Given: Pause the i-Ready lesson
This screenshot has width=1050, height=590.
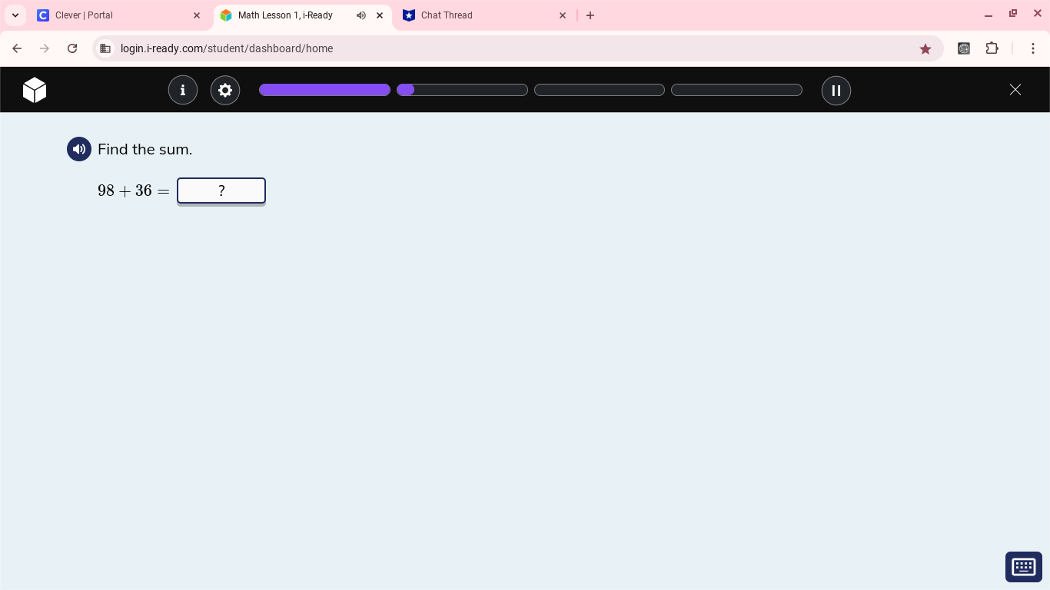Looking at the screenshot, I should point(836,90).
